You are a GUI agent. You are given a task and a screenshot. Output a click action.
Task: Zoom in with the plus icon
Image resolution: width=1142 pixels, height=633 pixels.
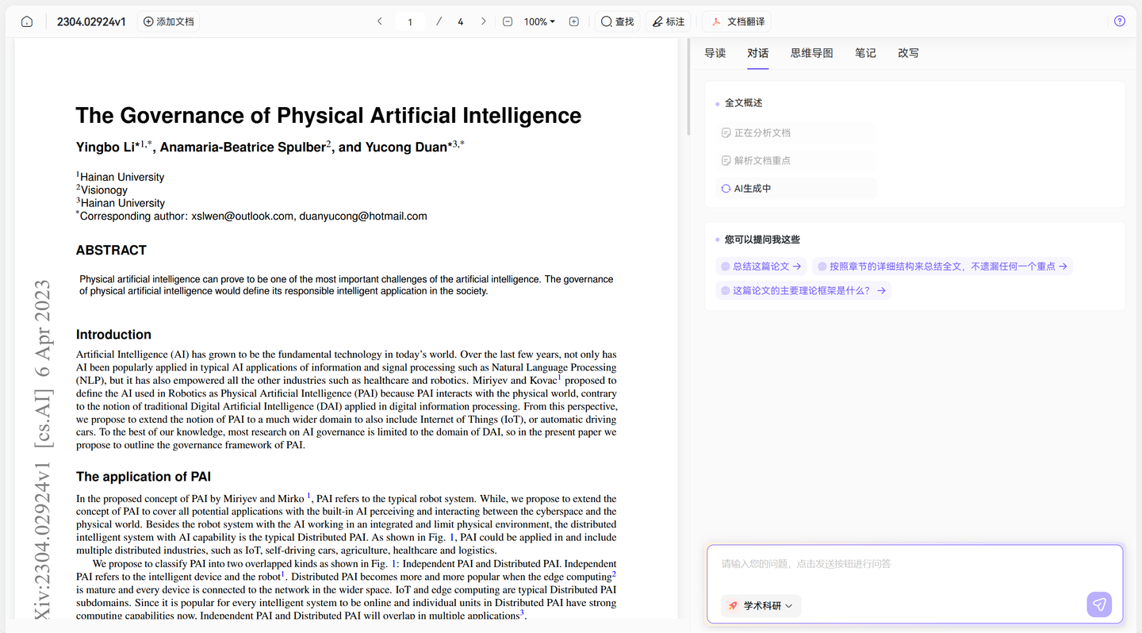573,21
